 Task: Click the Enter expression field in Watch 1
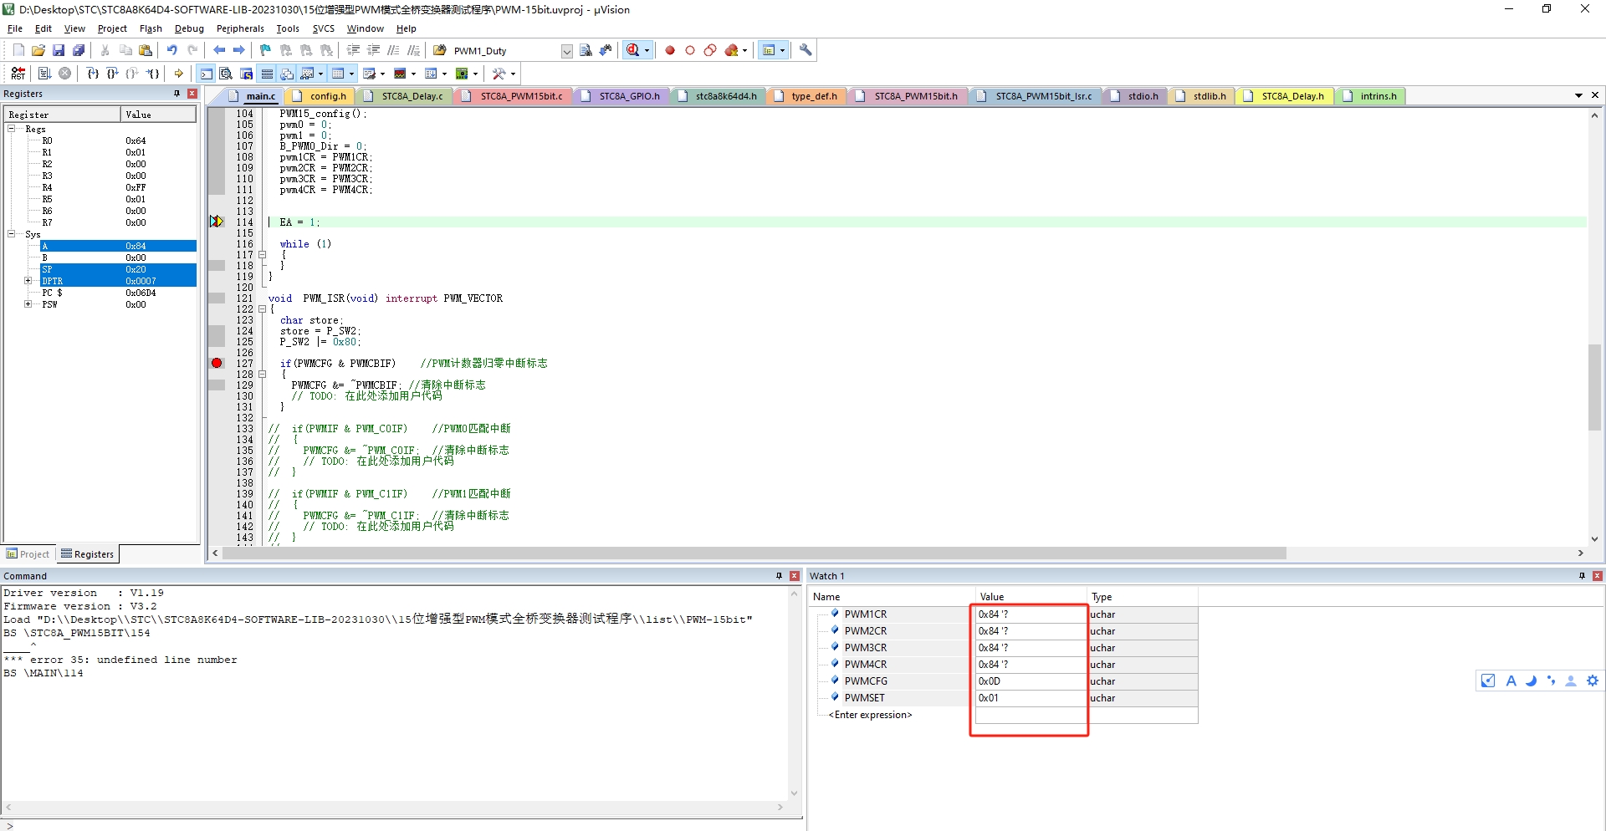click(x=870, y=715)
